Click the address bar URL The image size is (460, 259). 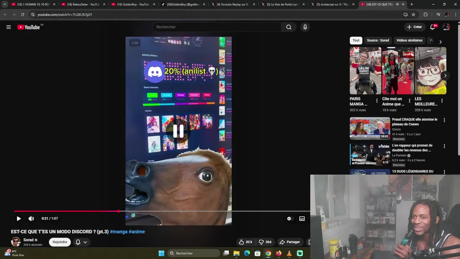pyautogui.click(x=65, y=14)
